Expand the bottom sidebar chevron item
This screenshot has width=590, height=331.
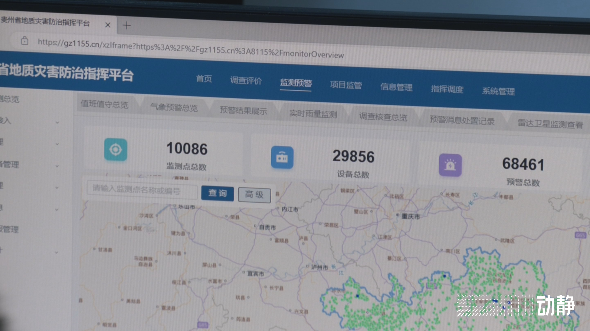click(57, 253)
